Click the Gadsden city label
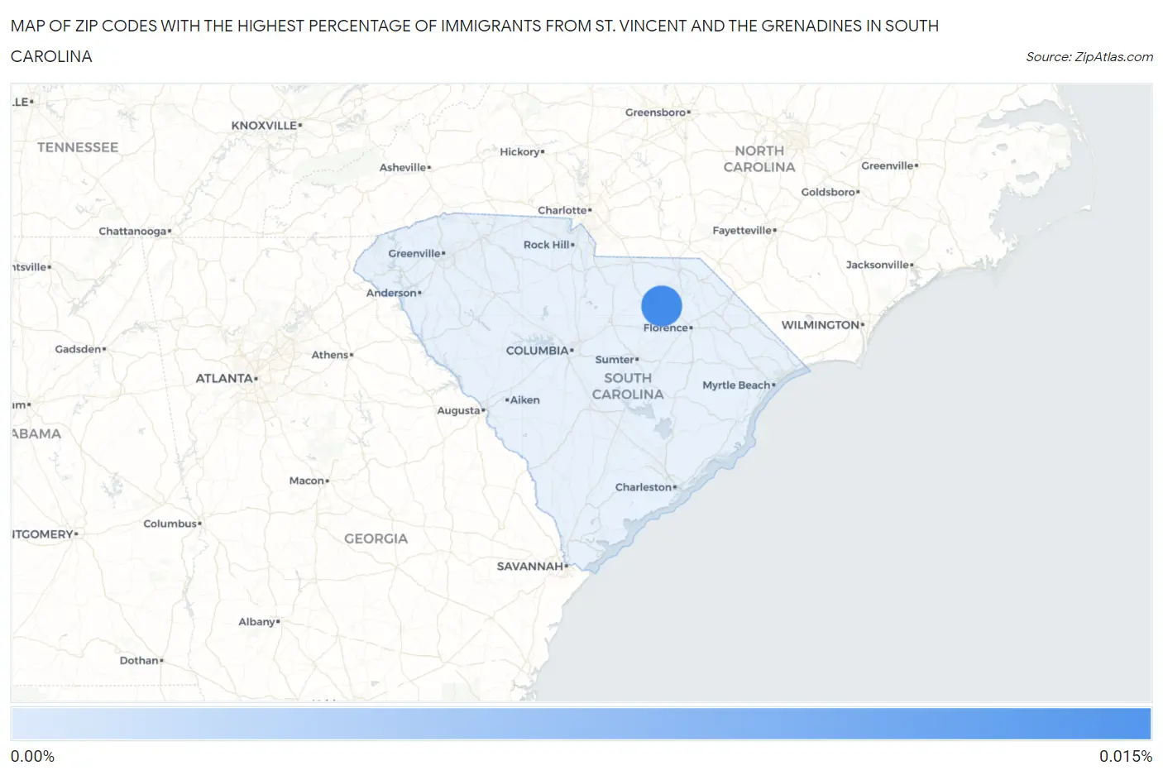The height and width of the screenshot is (775, 1163). (78, 350)
